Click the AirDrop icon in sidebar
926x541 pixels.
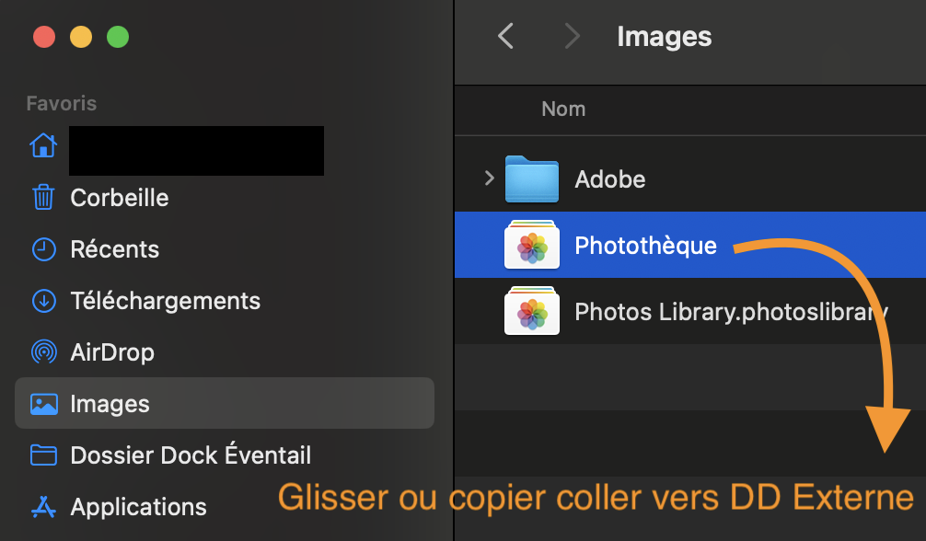click(x=43, y=352)
